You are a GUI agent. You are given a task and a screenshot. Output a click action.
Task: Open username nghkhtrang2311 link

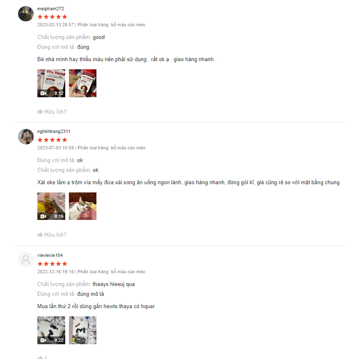54,131
